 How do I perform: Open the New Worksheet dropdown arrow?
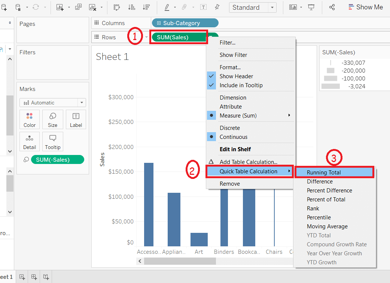pyautogui.click(x=69, y=7)
